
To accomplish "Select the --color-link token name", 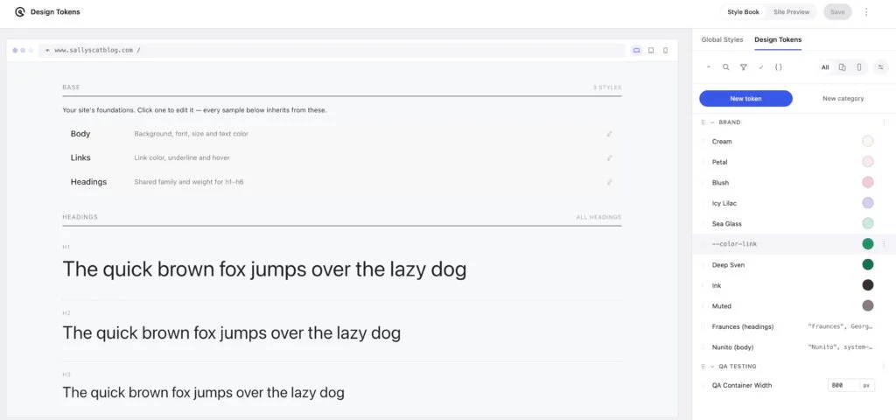I will click(734, 244).
